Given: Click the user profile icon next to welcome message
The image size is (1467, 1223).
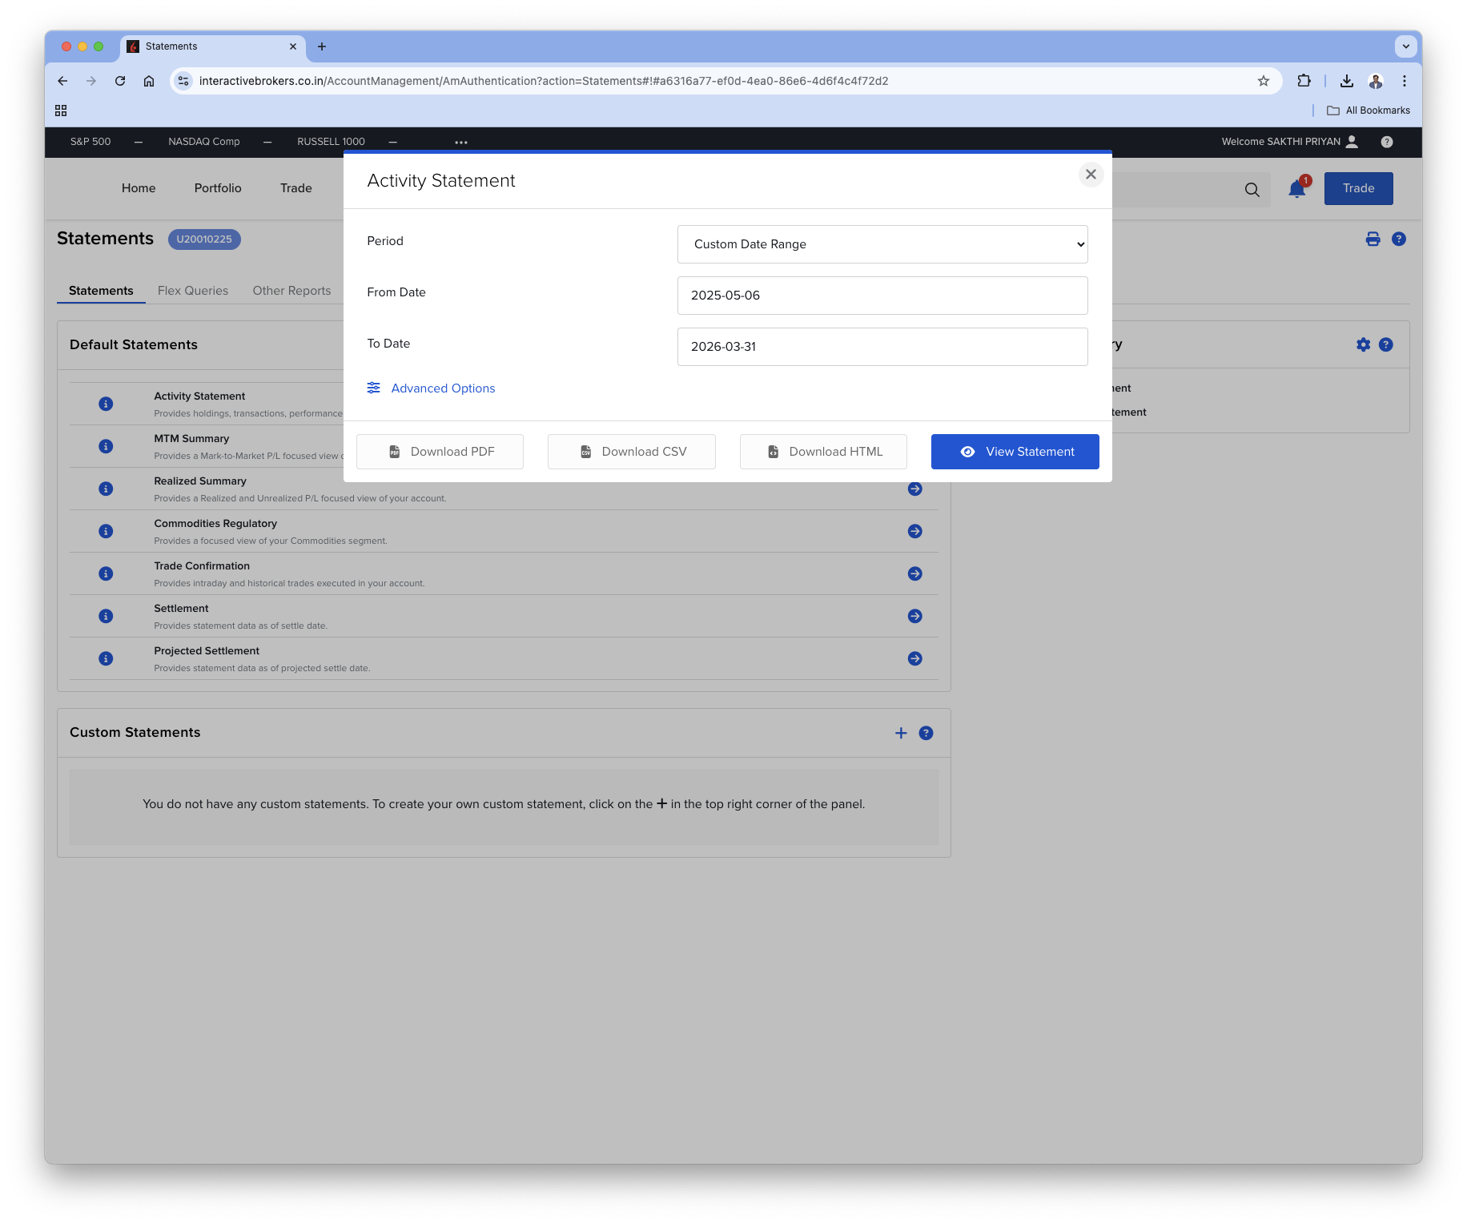Looking at the screenshot, I should pos(1352,142).
